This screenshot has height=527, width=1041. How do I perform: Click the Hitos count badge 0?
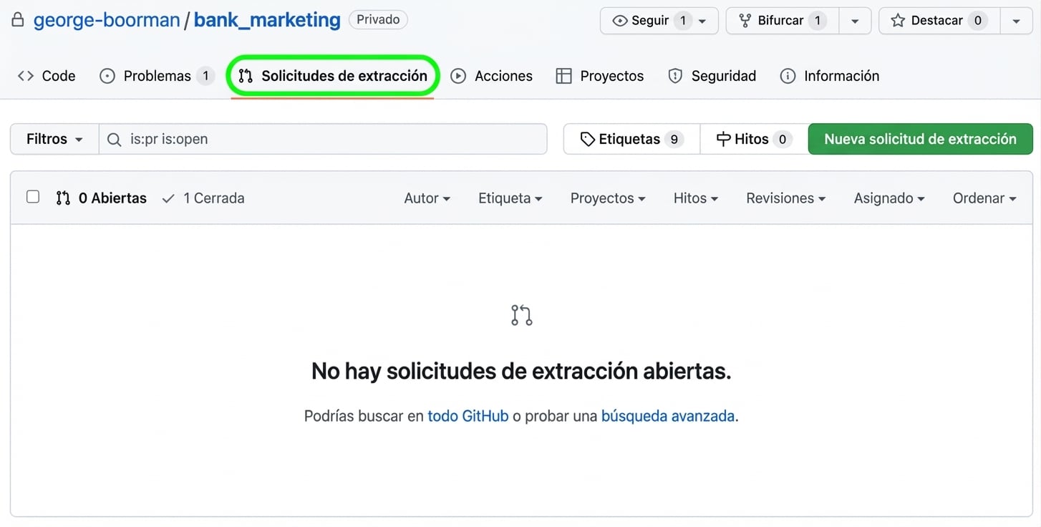(782, 140)
